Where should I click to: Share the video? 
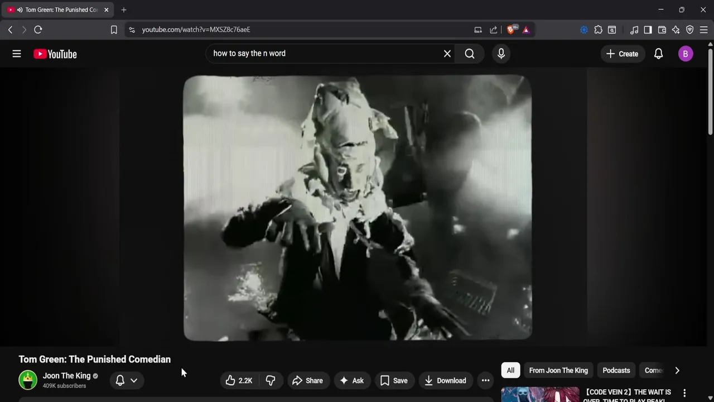pyautogui.click(x=307, y=380)
